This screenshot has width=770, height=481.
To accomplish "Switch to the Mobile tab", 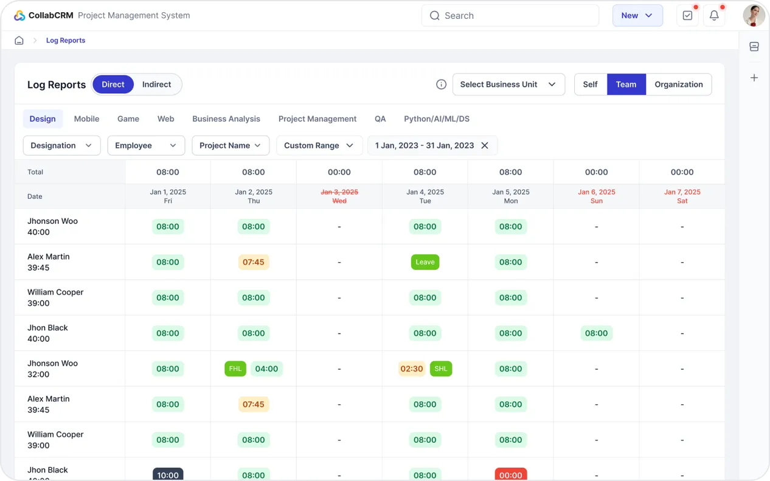I will click(x=86, y=119).
